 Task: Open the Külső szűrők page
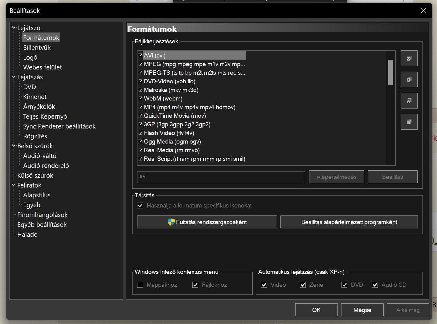coord(35,175)
